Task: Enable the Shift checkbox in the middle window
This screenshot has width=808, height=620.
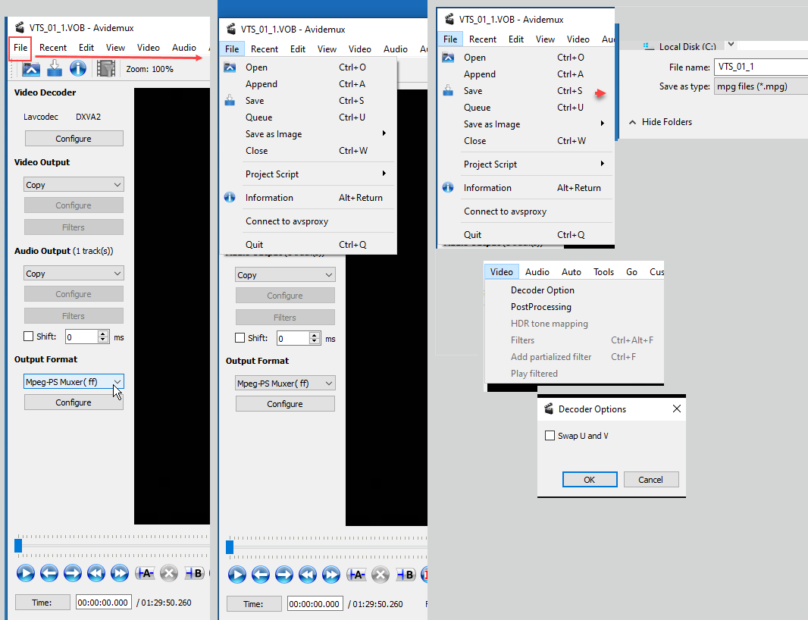Action: click(x=240, y=338)
